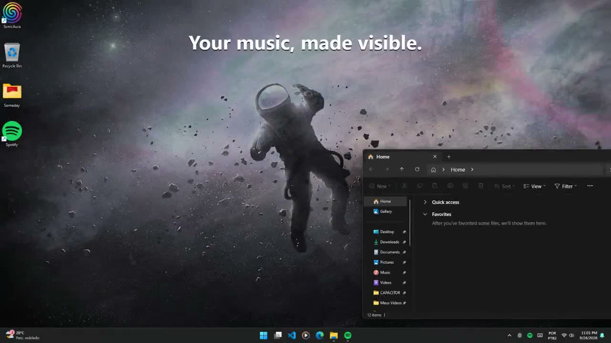Viewport: 611px width, 343px height.
Task: Open the media player taskbar icon
Action: click(x=305, y=335)
